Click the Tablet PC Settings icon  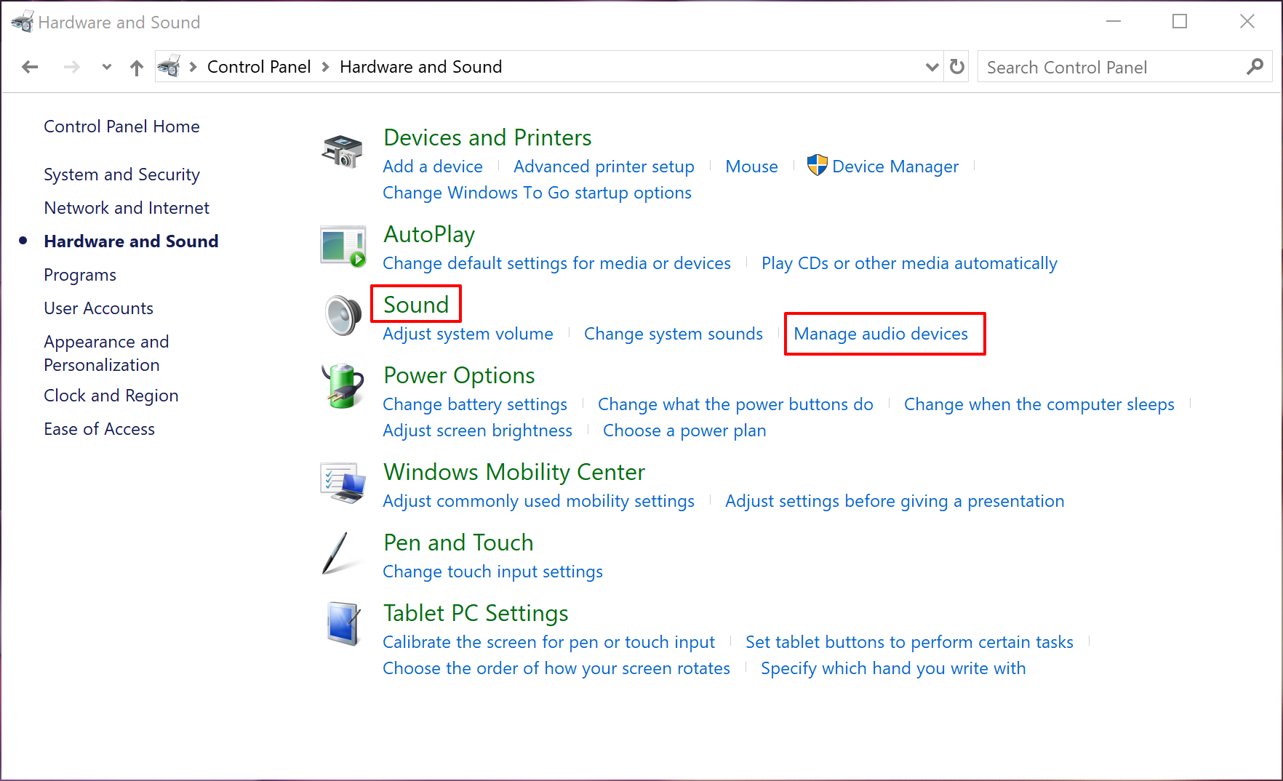click(343, 623)
